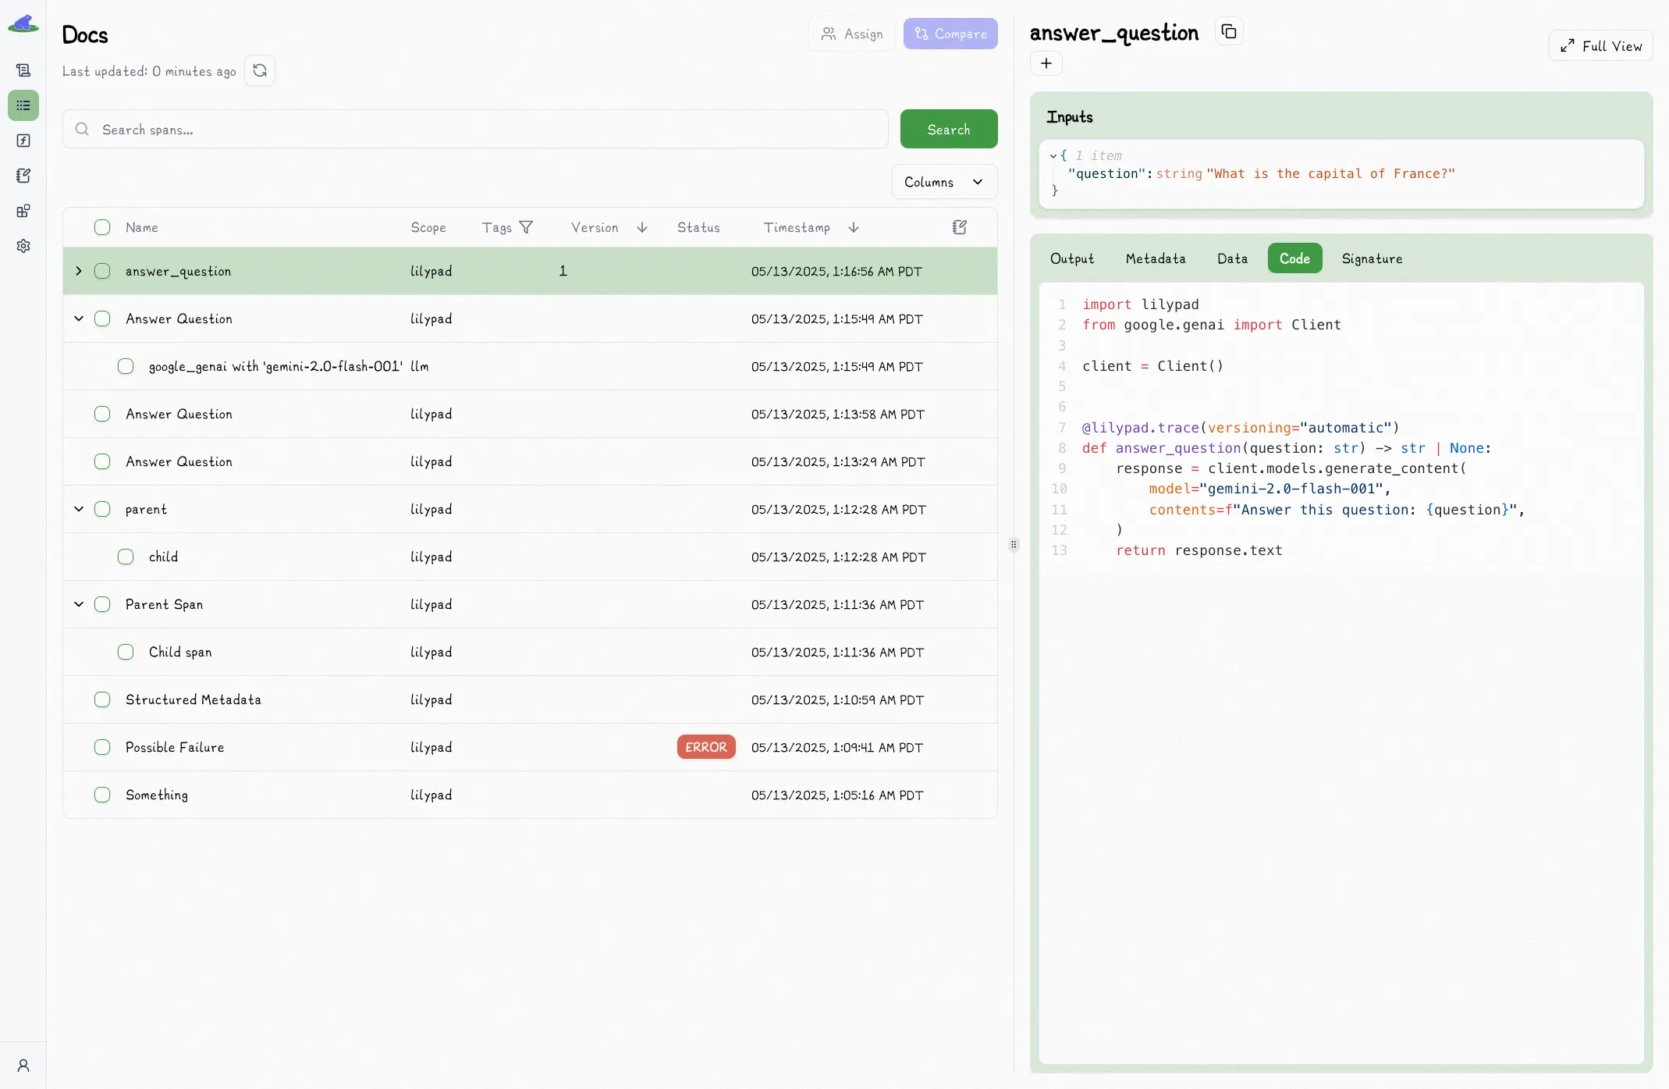1669x1089 pixels.
Task: Collapse the Parent Span row
Action: (79, 604)
